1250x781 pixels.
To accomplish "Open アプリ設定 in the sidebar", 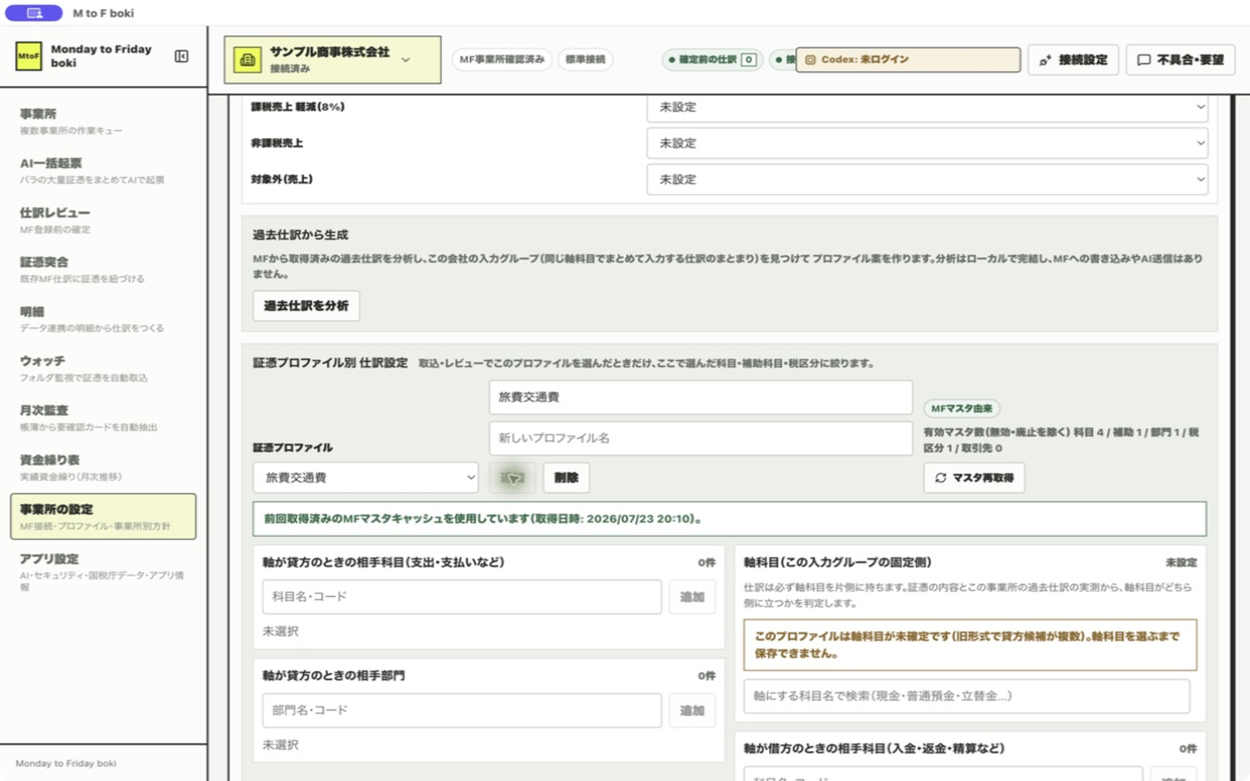I will click(x=104, y=571).
